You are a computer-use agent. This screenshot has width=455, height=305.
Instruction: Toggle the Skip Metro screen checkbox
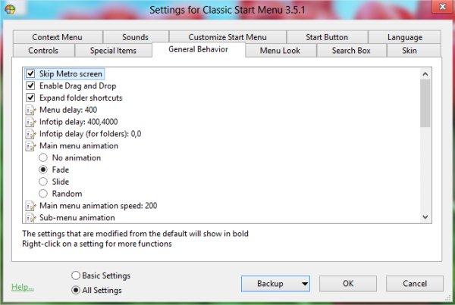pos(30,74)
